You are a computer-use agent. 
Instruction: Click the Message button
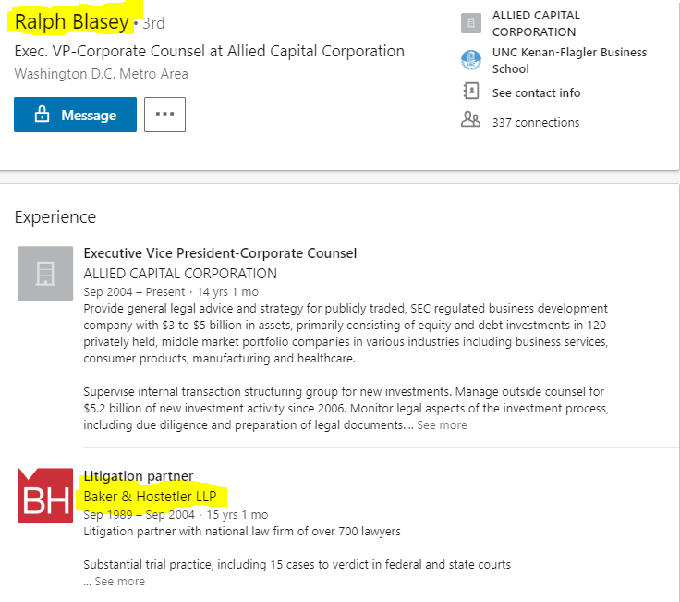[75, 115]
